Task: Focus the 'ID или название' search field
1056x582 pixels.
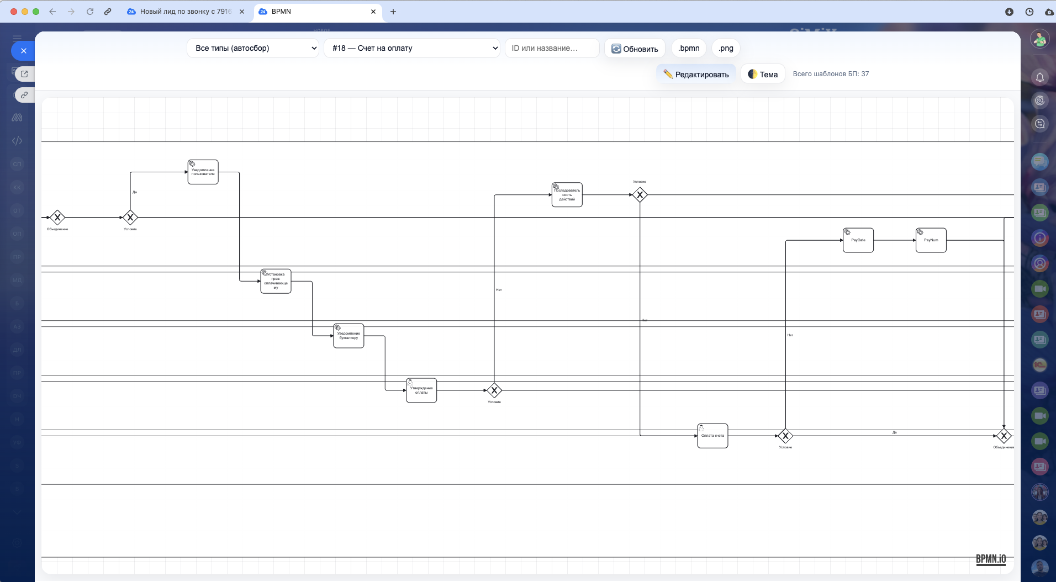Action: [552, 48]
